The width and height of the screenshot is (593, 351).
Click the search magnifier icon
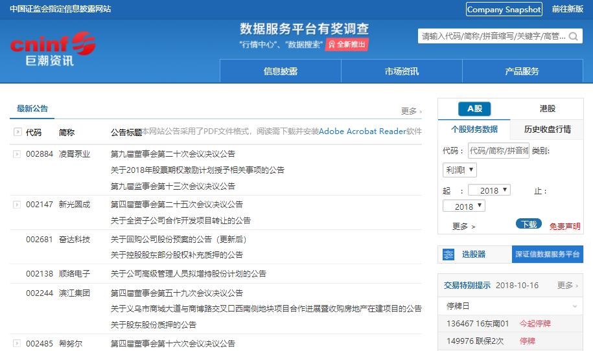[574, 36]
